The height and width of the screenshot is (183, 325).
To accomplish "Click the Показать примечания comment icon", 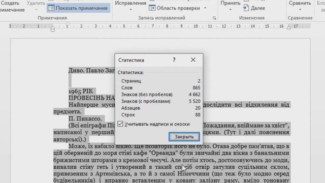I will [51, 8].
